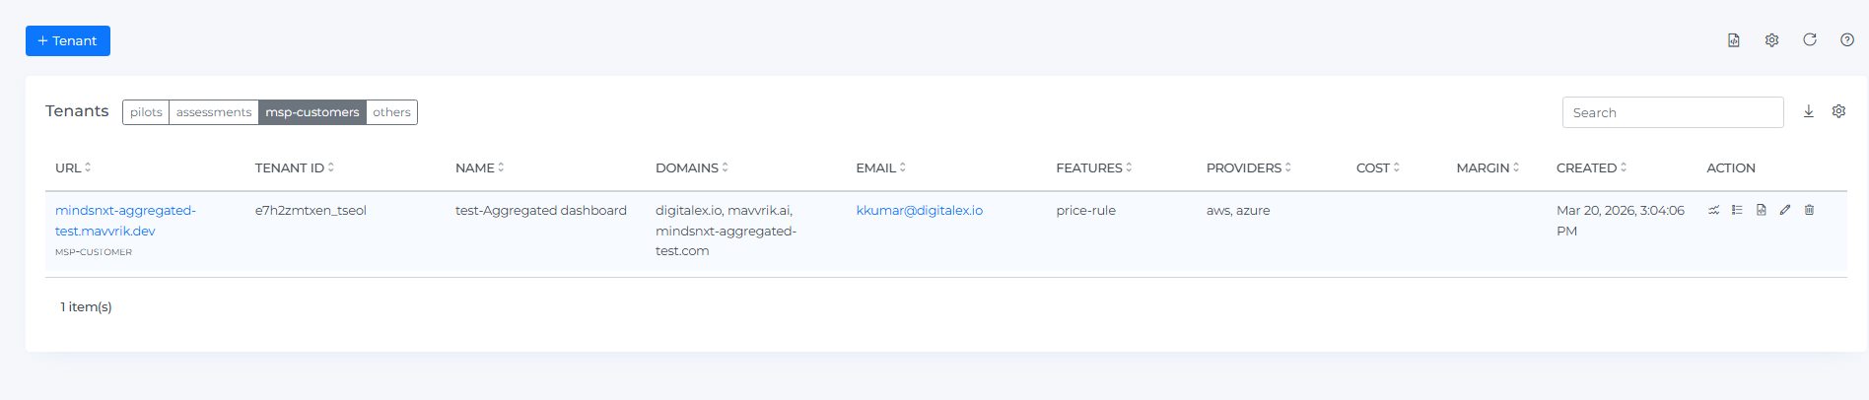Add a new tenant with + Tenant
The height and width of the screenshot is (400, 1869).
(x=68, y=40)
